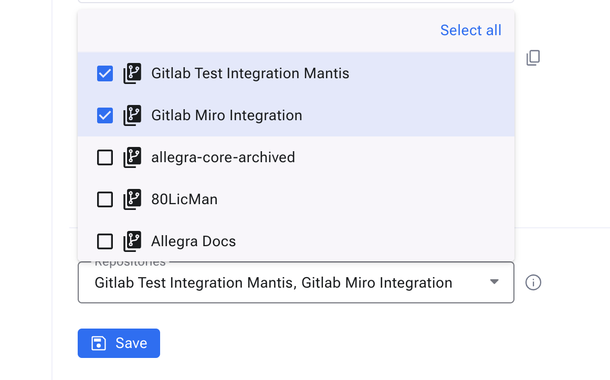Image resolution: width=610 pixels, height=380 pixels.
Task: Click the repository icon beside Allegra Docs
Action: pyautogui.click(x=132, y=241)
